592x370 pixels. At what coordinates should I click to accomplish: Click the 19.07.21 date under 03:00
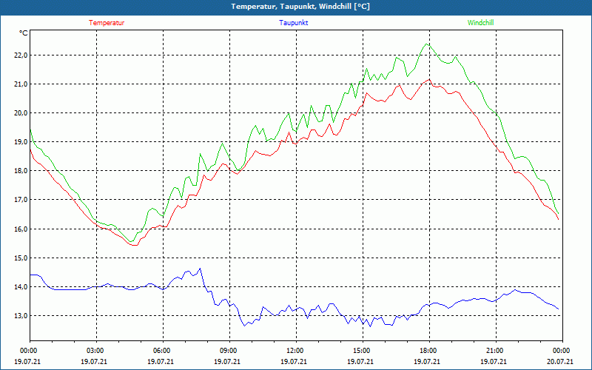pos(95,362)
